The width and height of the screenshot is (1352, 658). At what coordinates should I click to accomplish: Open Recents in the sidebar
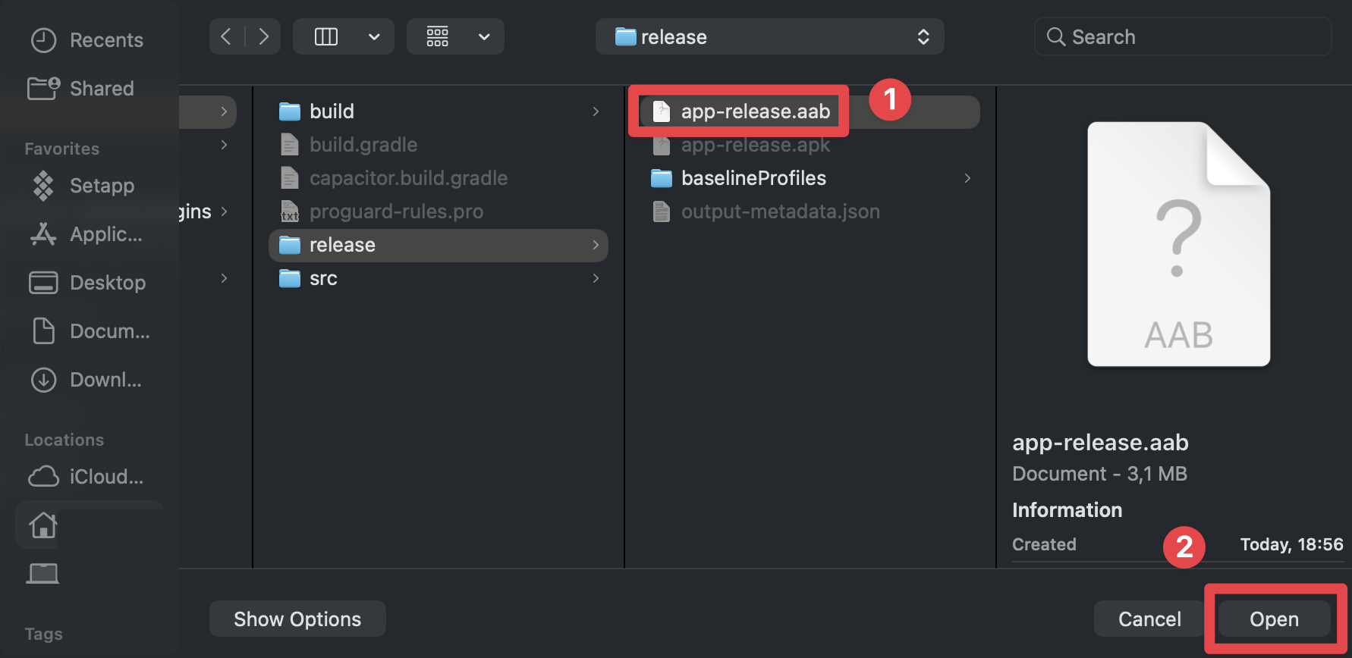coord(86,40)
